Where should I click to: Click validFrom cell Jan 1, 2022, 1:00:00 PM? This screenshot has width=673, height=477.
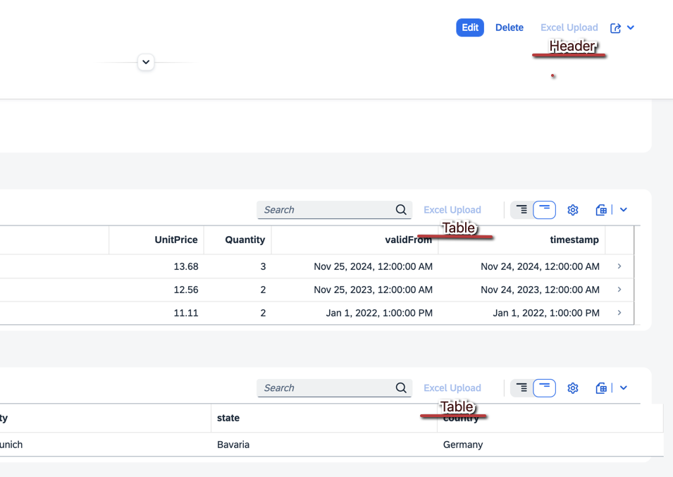coord(379,313)
